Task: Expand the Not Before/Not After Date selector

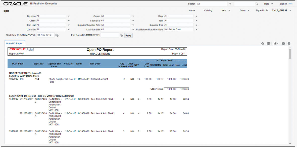Action: point(196,29)
